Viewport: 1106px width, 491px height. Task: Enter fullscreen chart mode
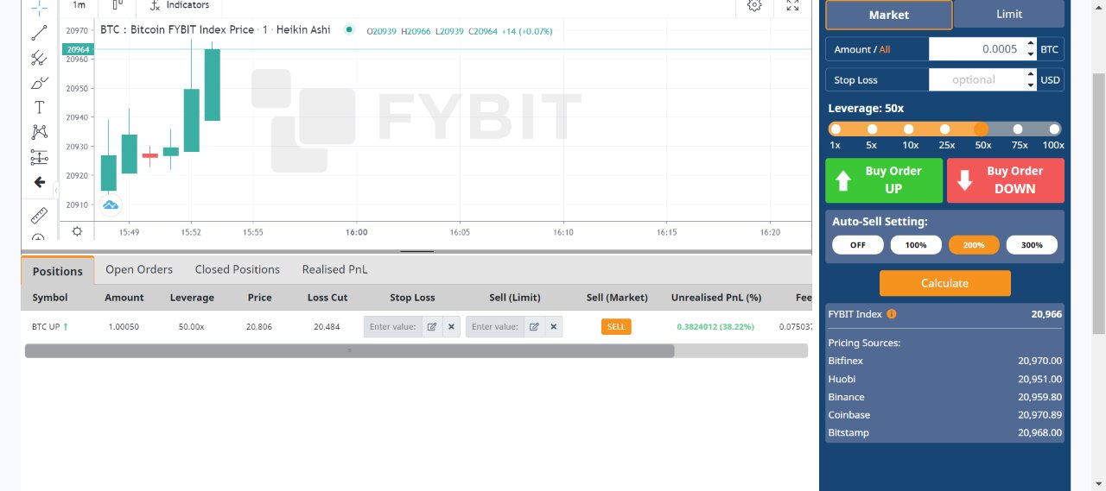pos(792,5)
